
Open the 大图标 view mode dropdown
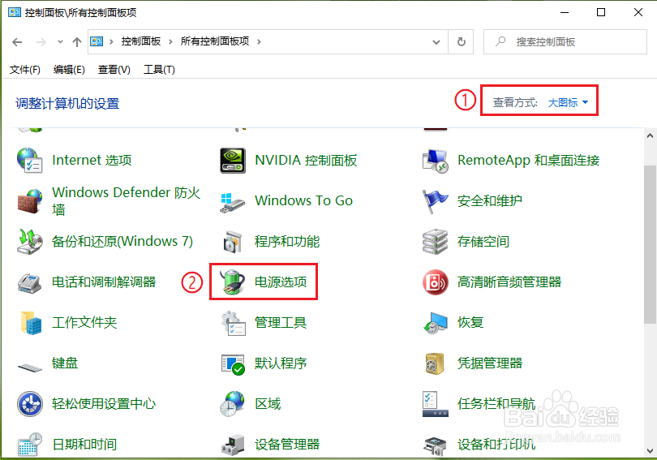[x=568, y=102]
